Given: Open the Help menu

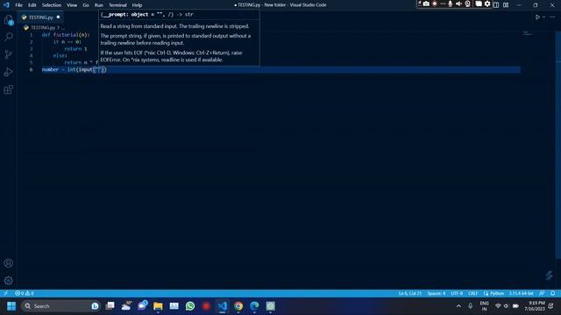Looking at the screenshot, I should (x=137, y=5).
